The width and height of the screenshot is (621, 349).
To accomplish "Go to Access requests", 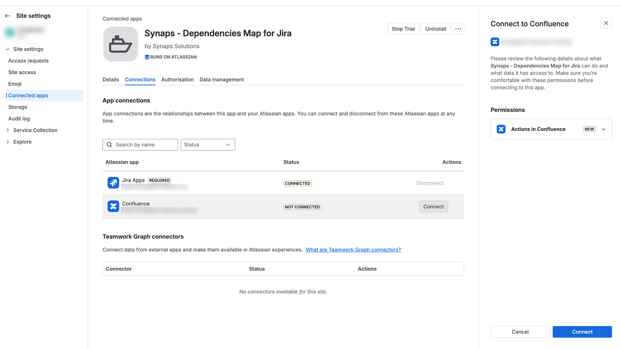I will [28, 61].
